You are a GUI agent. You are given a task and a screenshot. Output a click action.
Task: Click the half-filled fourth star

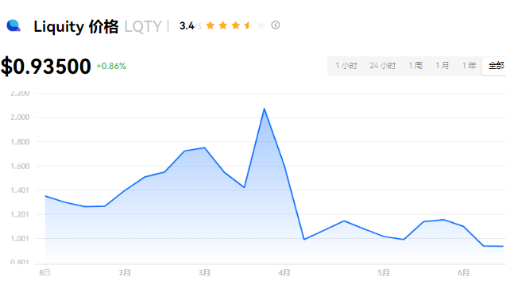[248, 25]
